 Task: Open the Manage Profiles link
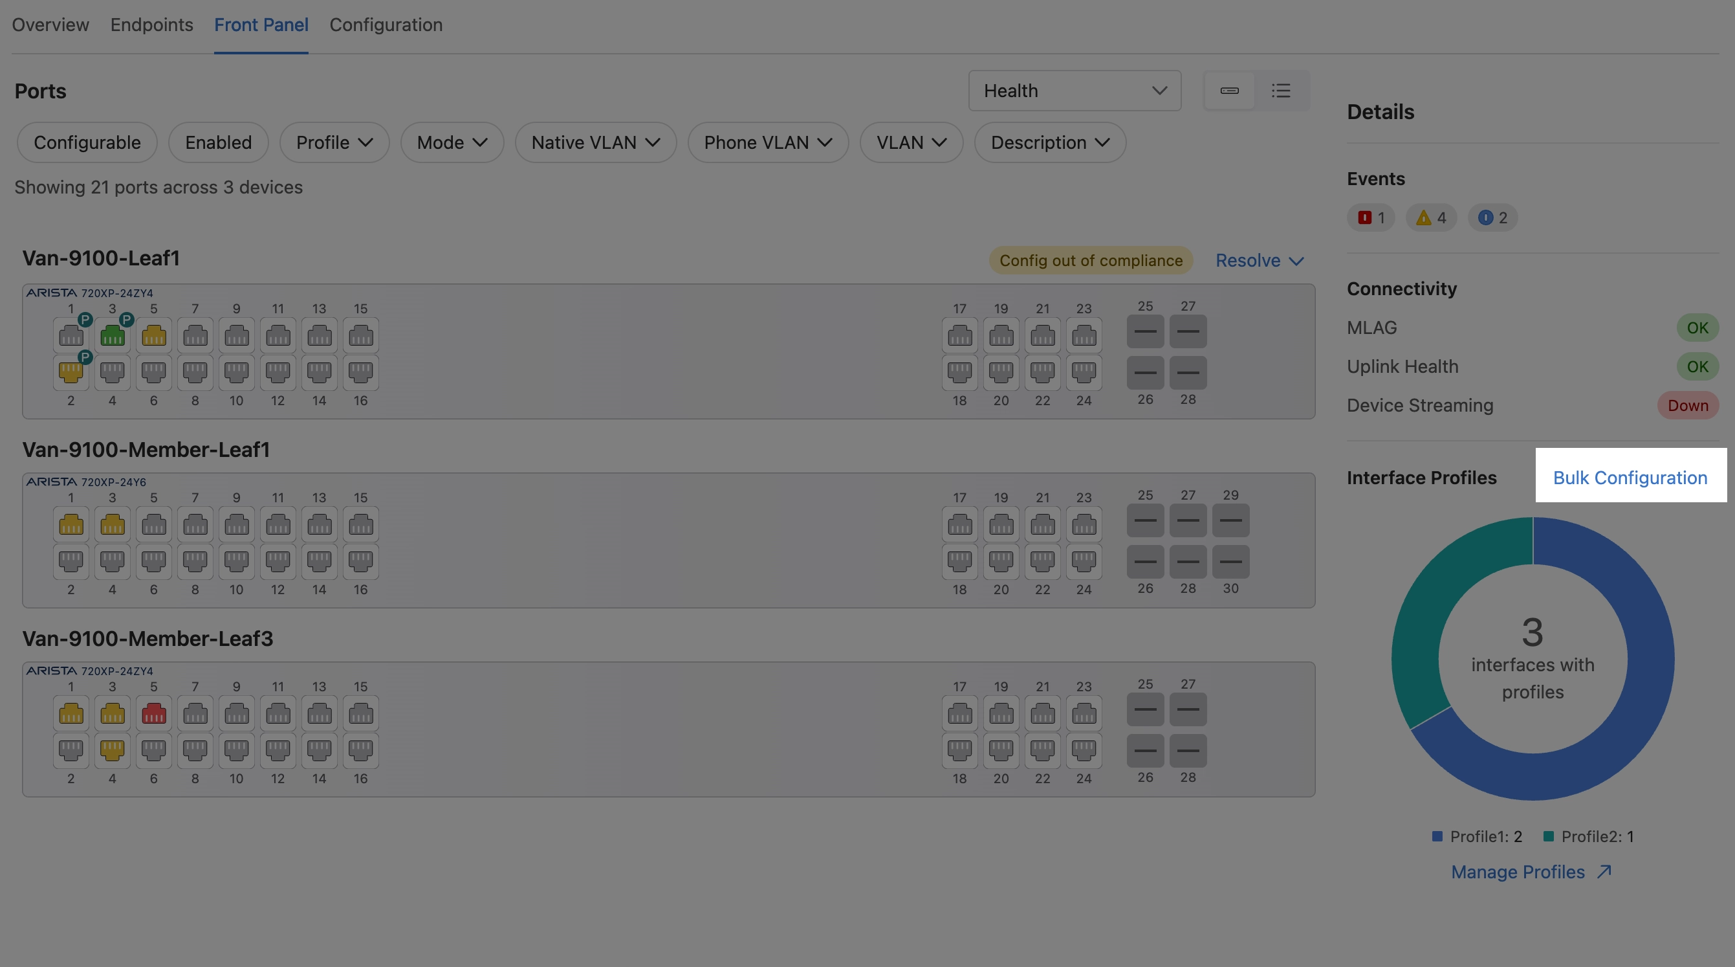tap(1532, 871)
